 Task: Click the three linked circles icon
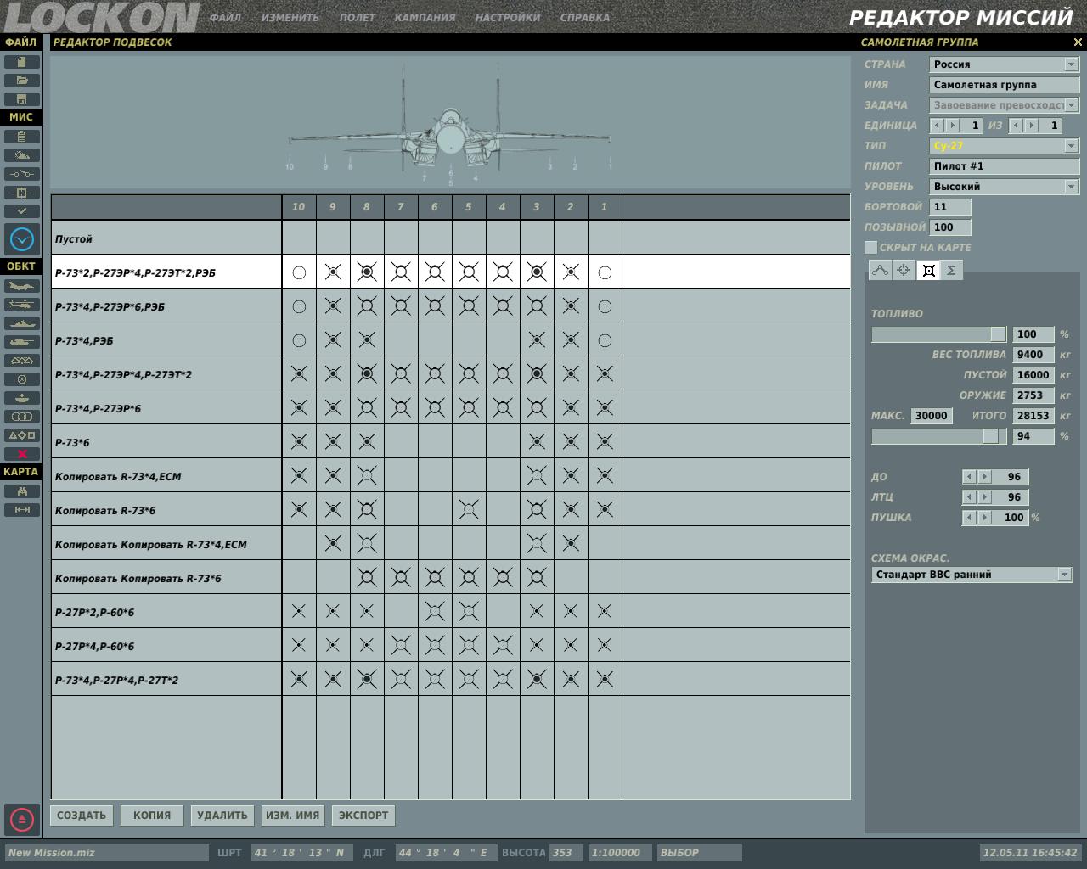click(x=22, y=417)
